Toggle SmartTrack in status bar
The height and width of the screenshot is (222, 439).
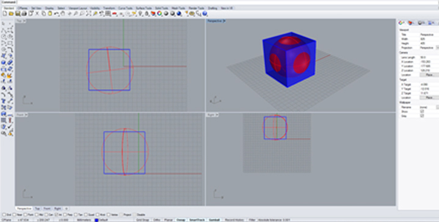coord(197,220)
